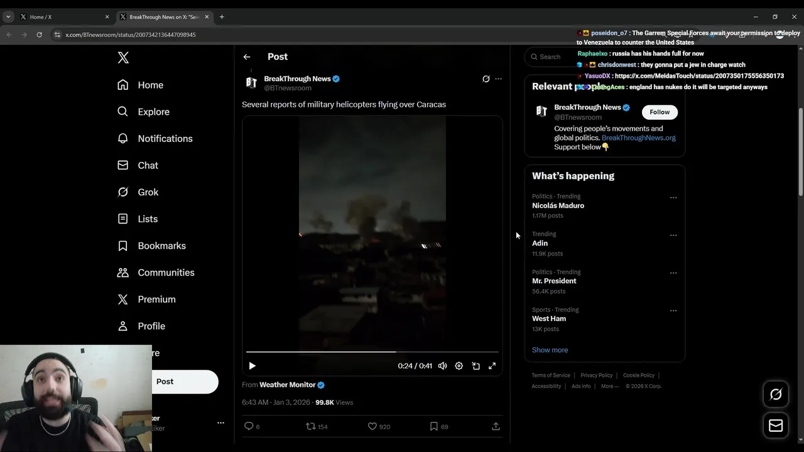Open account three-dot menu in sidebar
The image size is (804, 452).
pyautogui.click(x=220, y=423)
